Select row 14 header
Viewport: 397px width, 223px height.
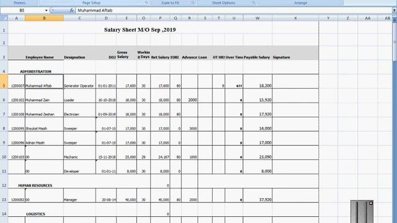(4, 209)
